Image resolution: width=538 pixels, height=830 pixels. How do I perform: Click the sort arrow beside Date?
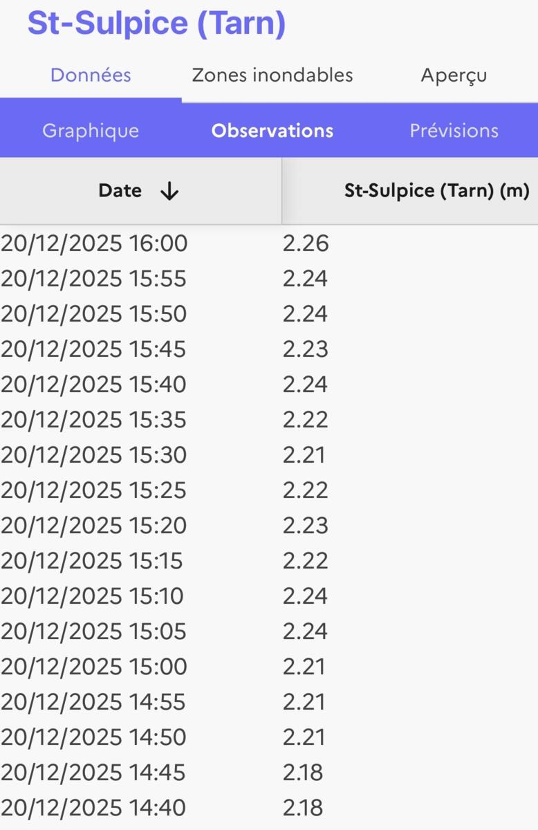(x=169, y=192)
